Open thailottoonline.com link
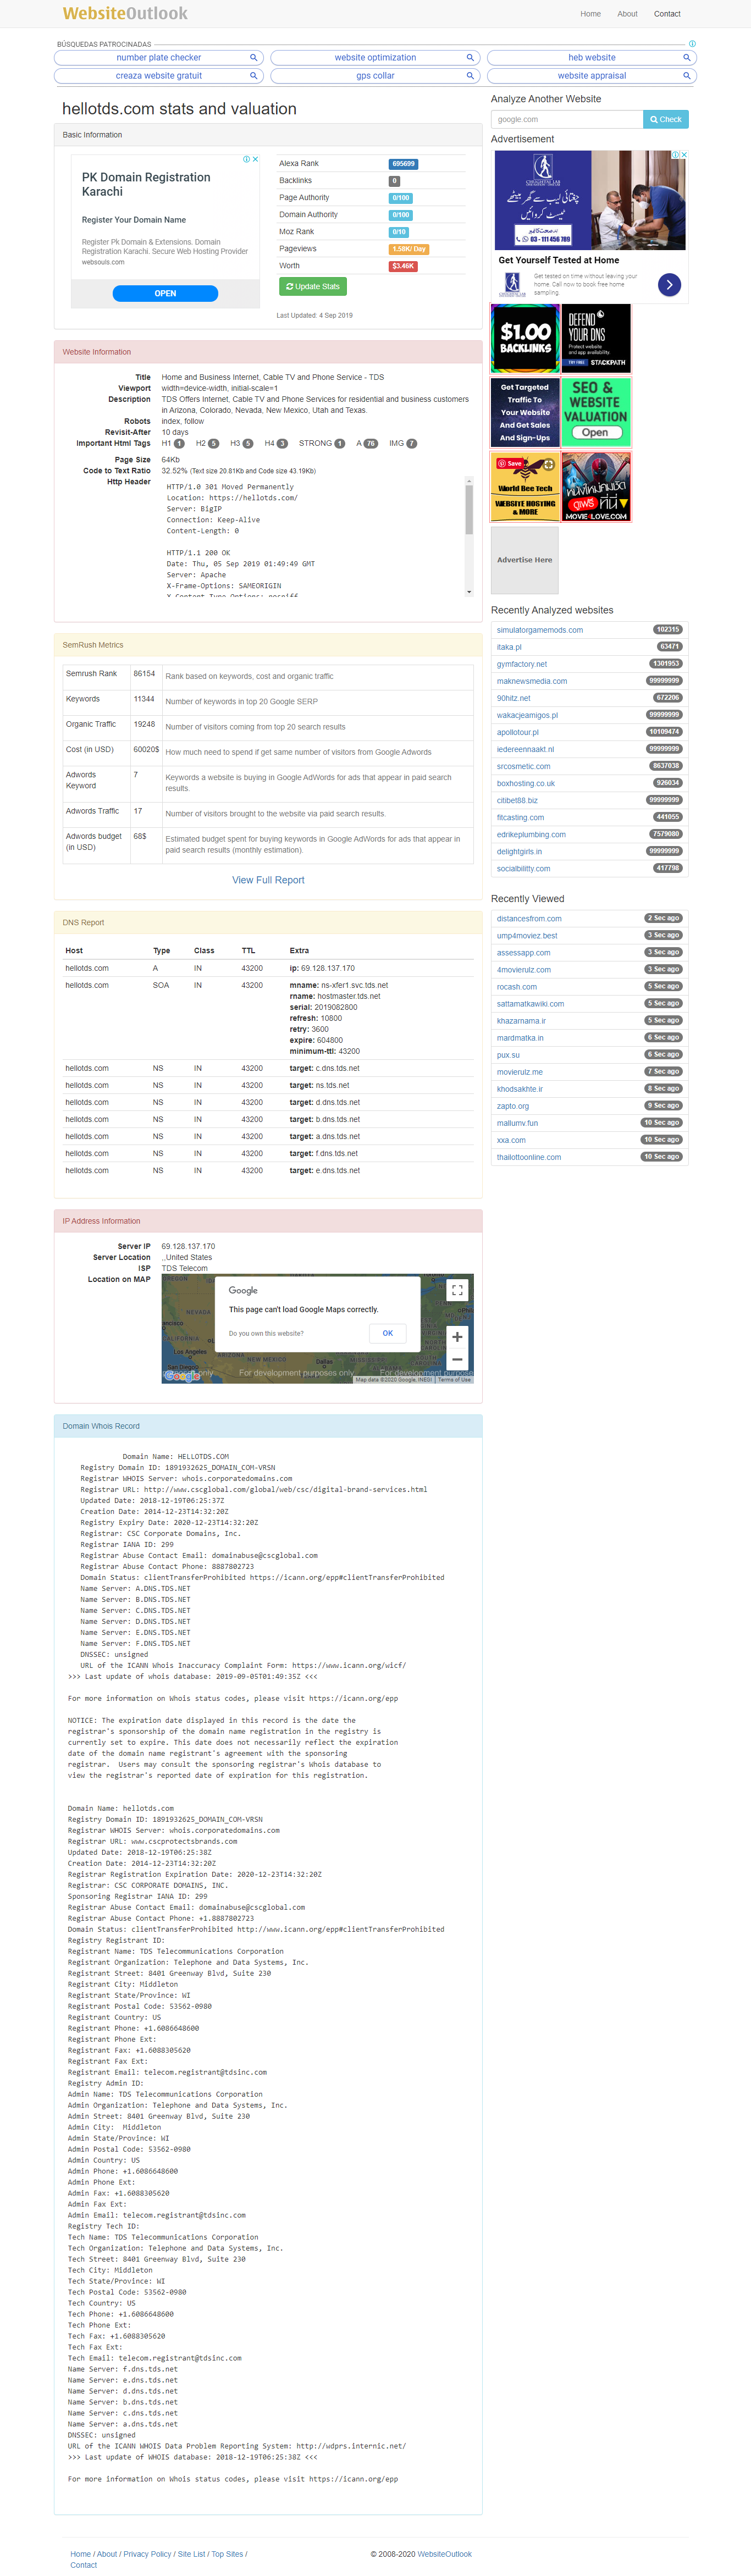The width and height of the screenshot is (751, 2576). (x=529, y=1156)
